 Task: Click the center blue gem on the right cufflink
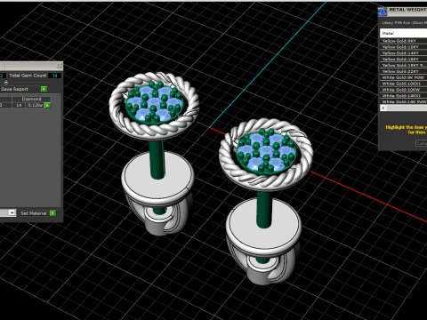266,150
